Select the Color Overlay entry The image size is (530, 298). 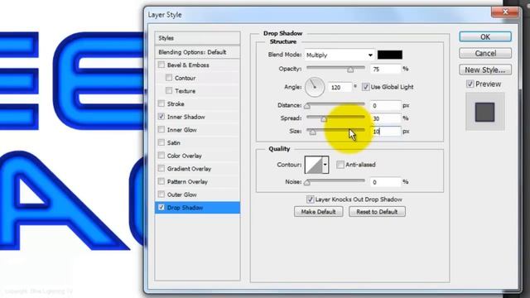(184, 156)
